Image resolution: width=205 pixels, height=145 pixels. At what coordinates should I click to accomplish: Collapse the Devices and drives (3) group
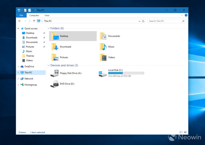click(x=49, y=65)
